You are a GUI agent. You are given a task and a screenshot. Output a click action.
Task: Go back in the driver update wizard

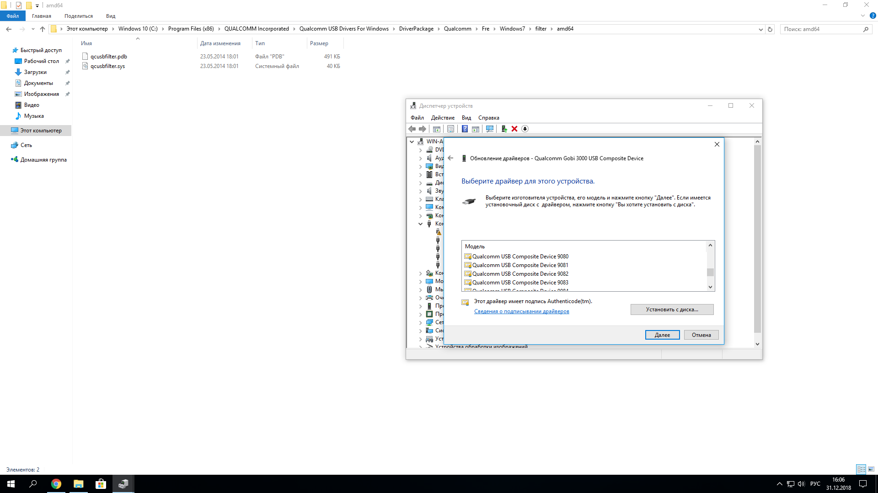point(450,158)
